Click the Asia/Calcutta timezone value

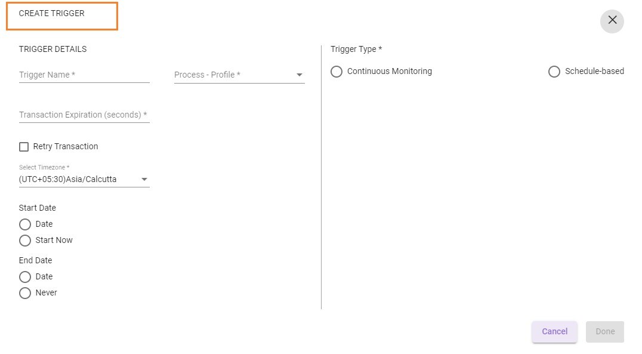(67, 180)
